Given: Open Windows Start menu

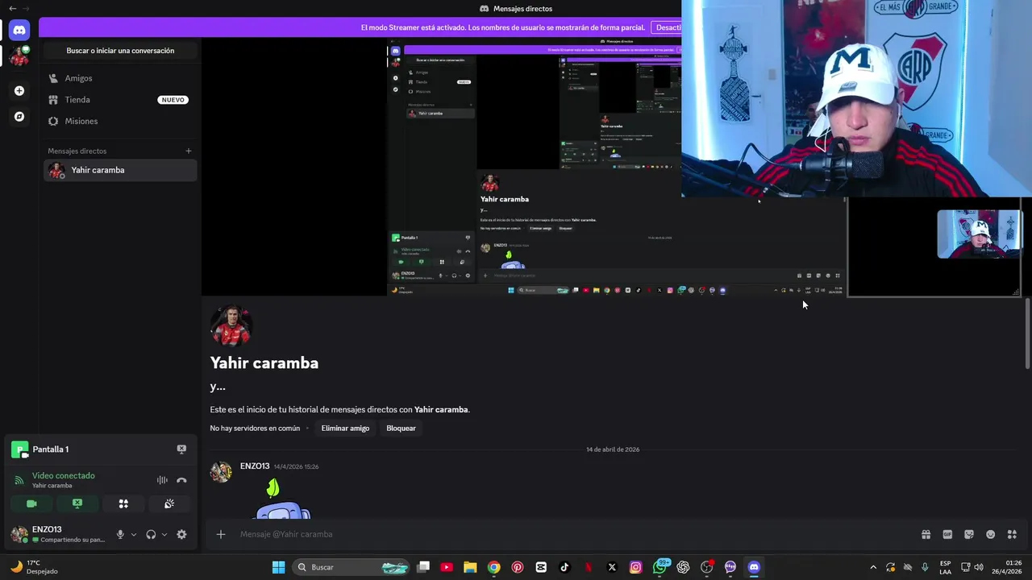Looking at the screenshot, I should 278,567.
